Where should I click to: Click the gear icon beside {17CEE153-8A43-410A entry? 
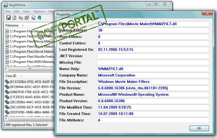(7, 97)
